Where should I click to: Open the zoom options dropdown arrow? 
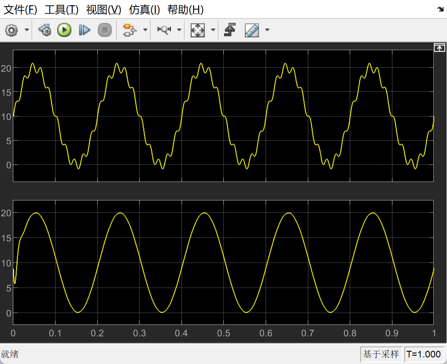click(x=179, y=29)
